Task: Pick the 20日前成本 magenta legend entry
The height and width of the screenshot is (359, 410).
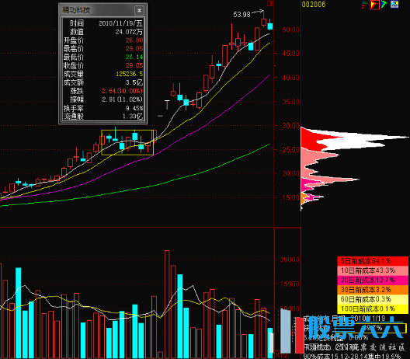Action: [x=373, y=280]
